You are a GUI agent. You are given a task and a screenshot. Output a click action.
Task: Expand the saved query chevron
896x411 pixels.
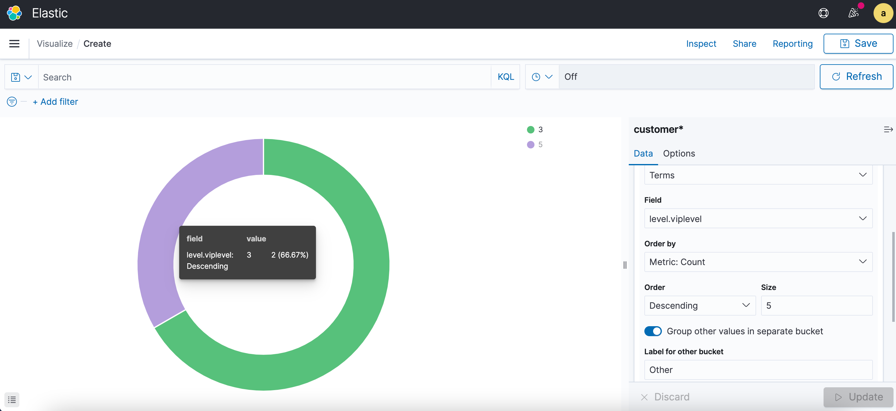click(28, 77)
